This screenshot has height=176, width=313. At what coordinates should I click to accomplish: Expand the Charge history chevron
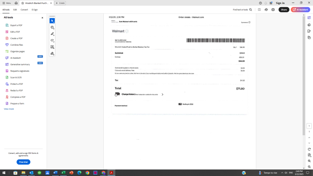163,94
